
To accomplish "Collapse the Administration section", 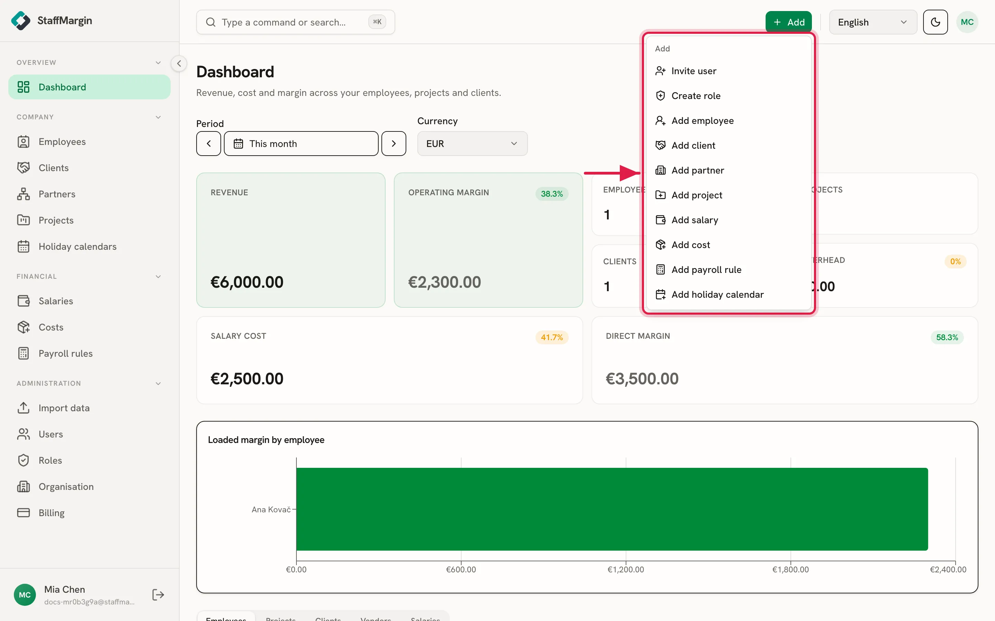I will point(158,384).
